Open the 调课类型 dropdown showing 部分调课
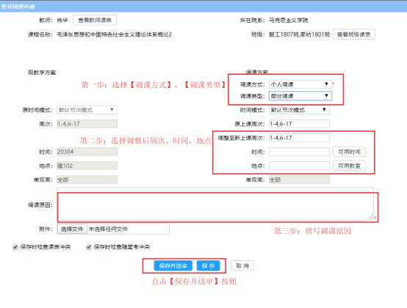 pyautogui.click(x=300, y=96)
